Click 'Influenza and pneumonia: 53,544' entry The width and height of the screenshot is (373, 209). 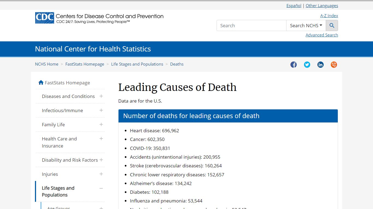click(x=166, y=201)
